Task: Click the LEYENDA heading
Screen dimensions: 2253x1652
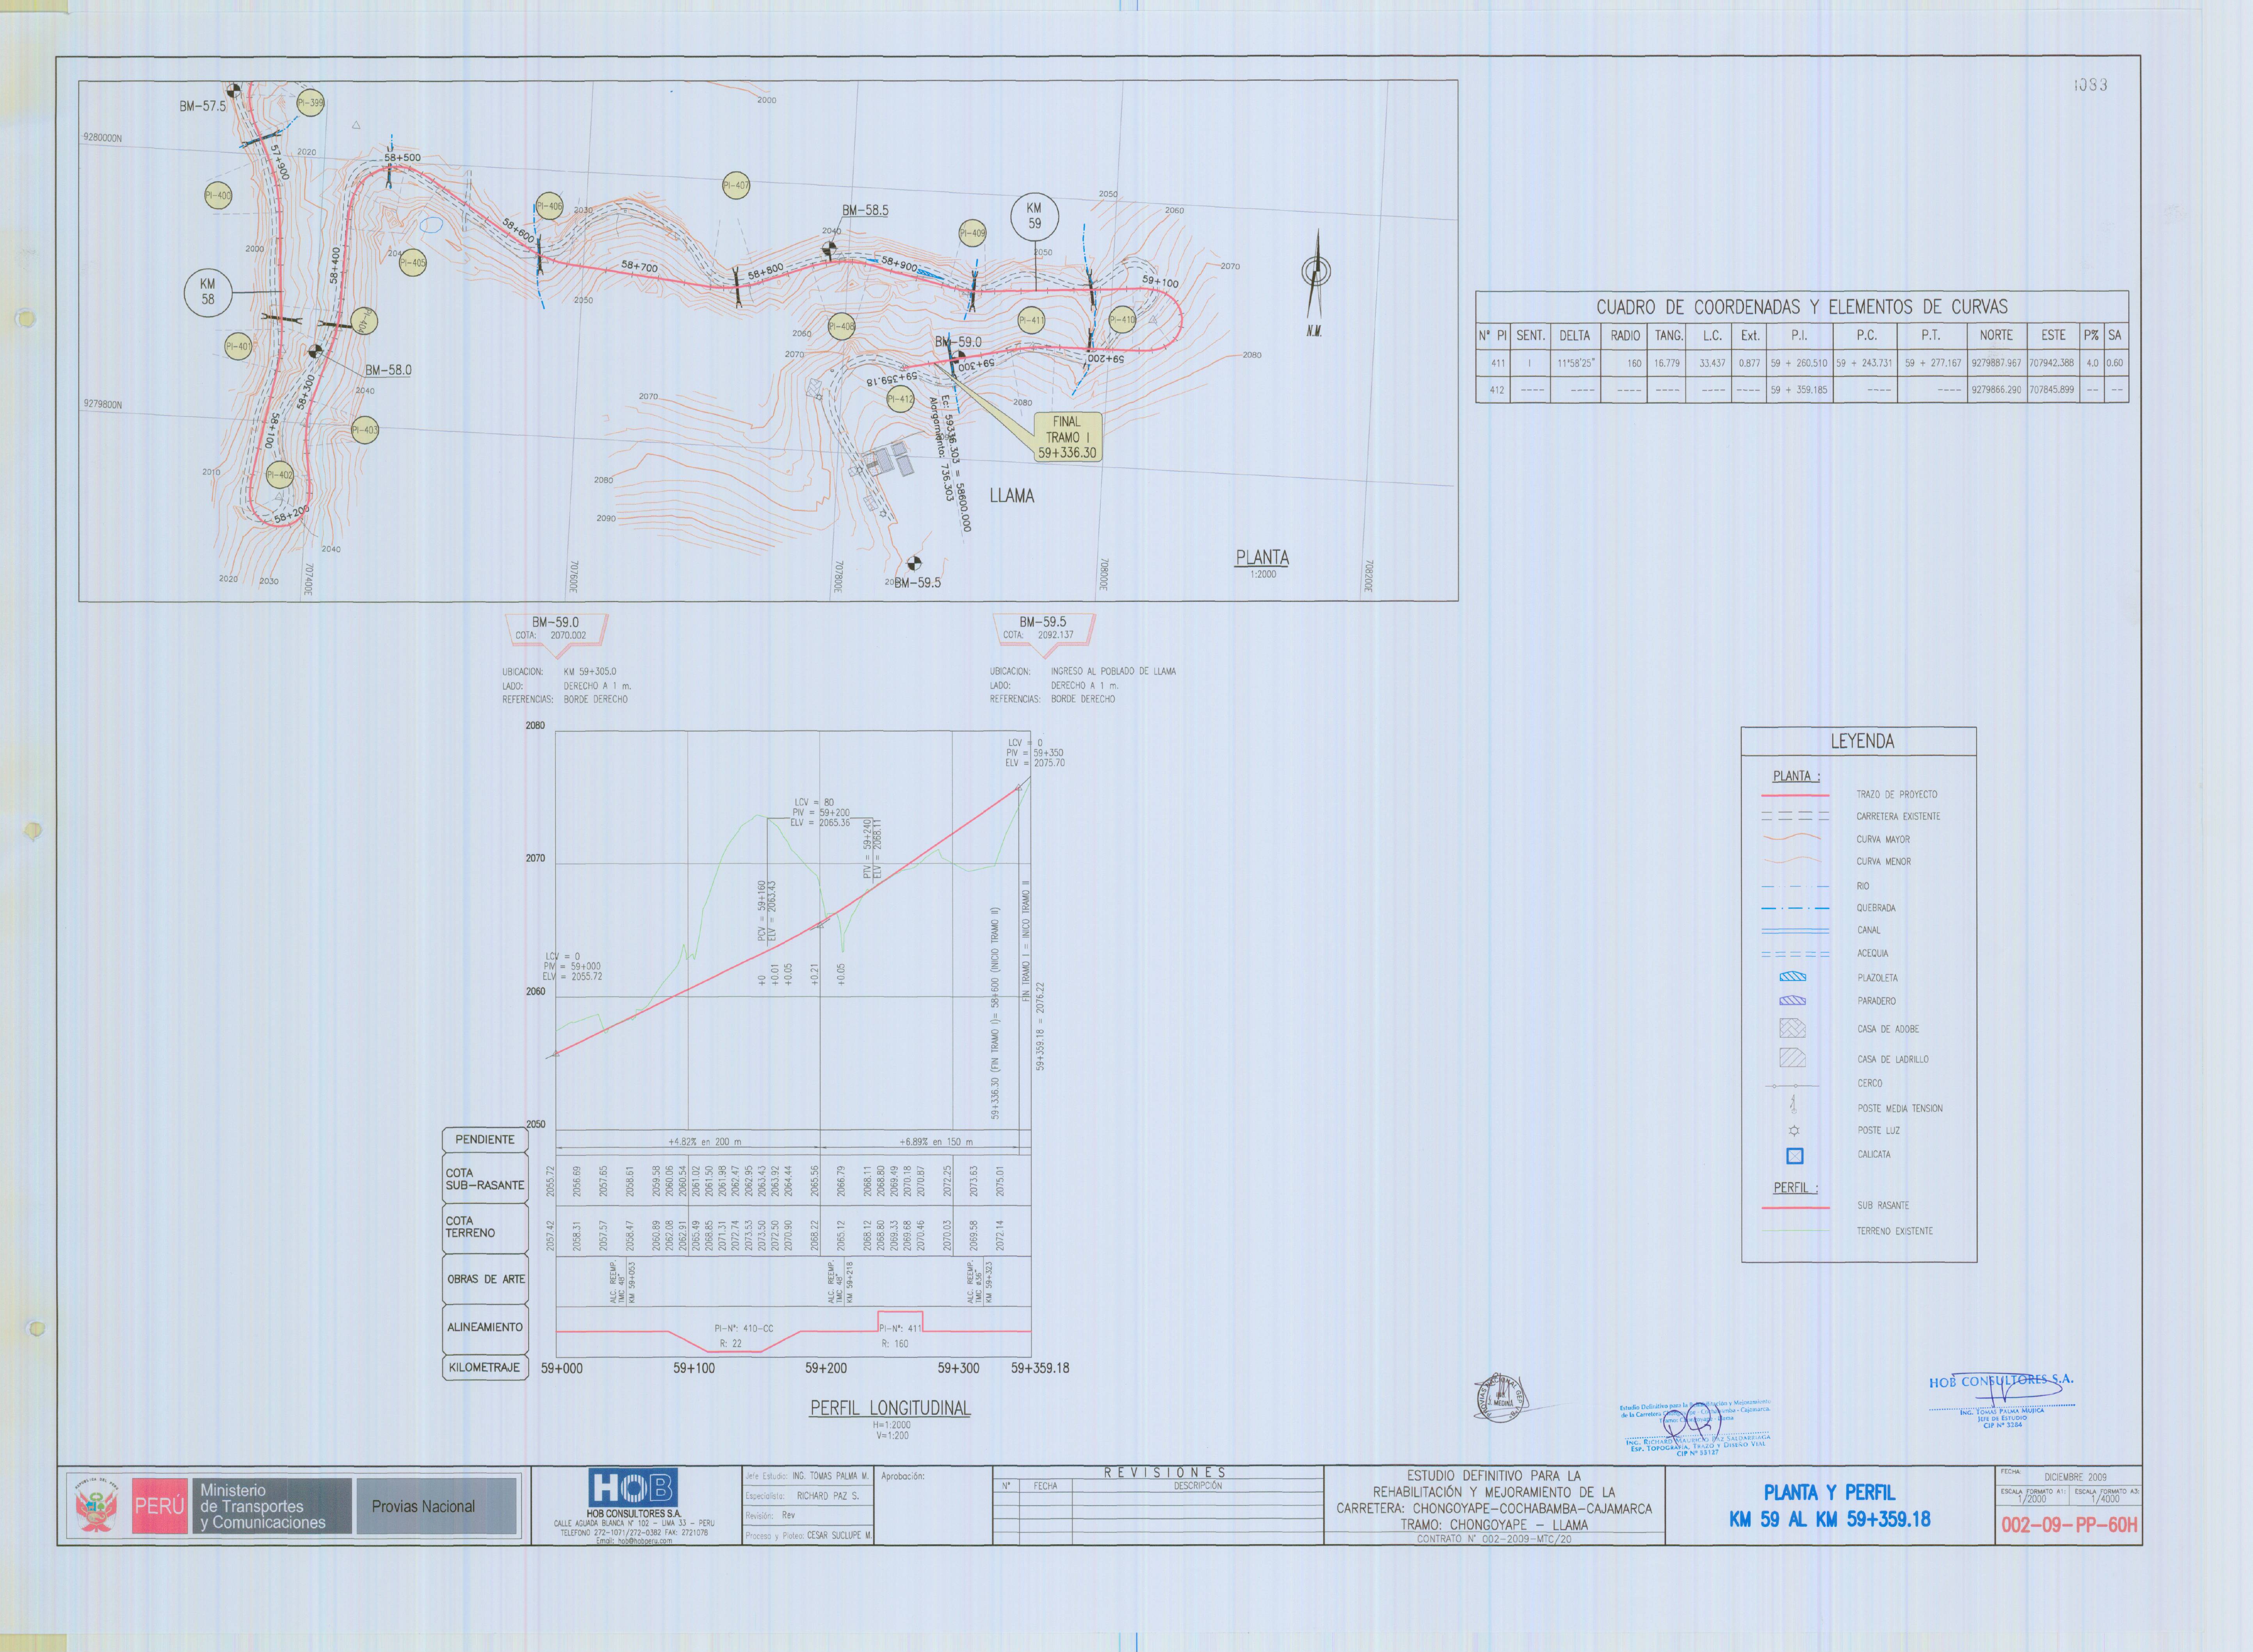Action: pos(1862,741)
